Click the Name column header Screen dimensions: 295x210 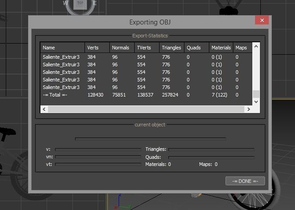coord(63,48)
